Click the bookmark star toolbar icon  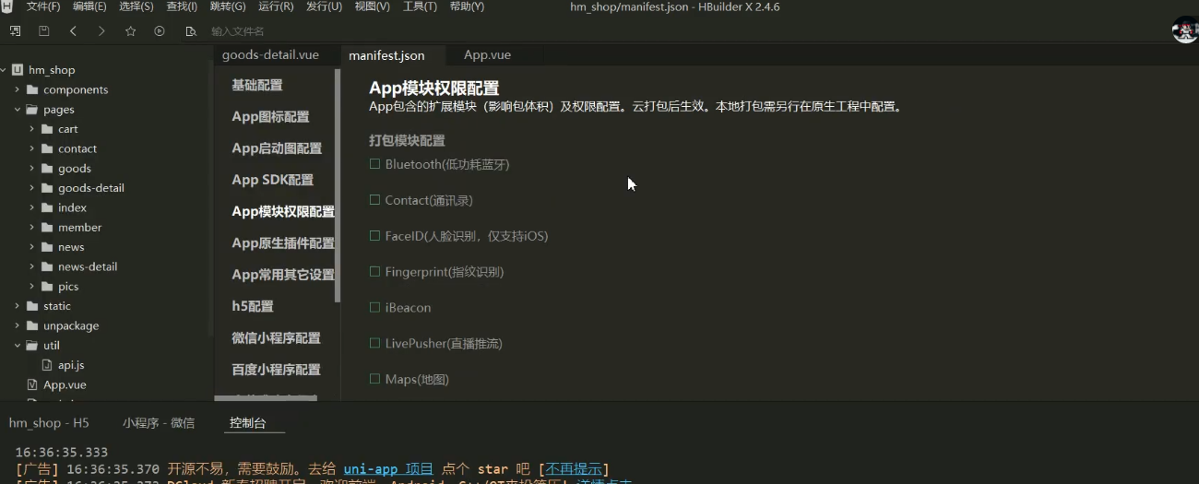(x=131, y=31)
